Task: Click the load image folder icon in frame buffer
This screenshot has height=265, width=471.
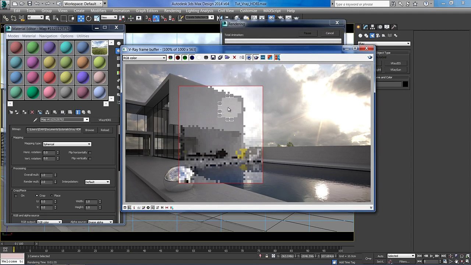Action: 227,57
